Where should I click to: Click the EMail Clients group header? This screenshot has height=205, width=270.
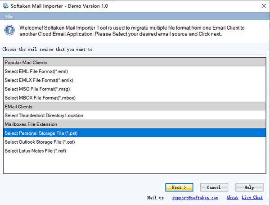point(134,106)
